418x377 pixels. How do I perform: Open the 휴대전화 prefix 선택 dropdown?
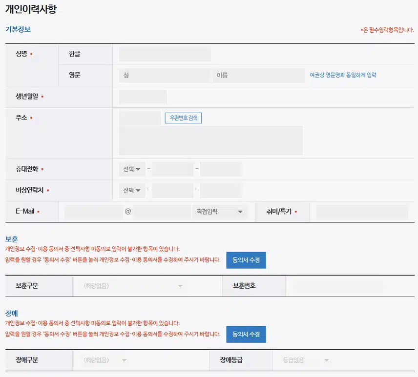coord(132,169)
